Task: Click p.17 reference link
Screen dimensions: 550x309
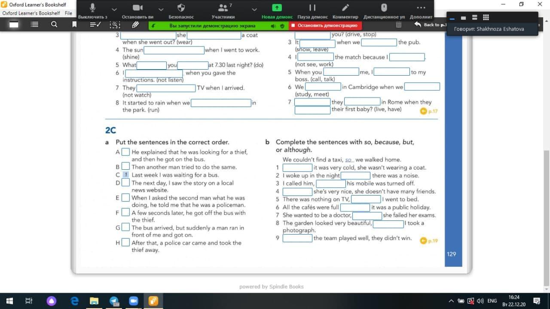Action: point(429,111)
